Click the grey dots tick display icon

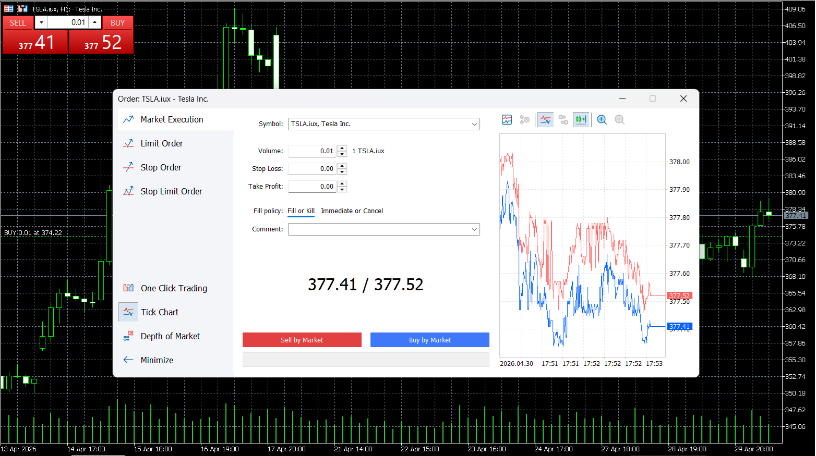pos(563,120)
